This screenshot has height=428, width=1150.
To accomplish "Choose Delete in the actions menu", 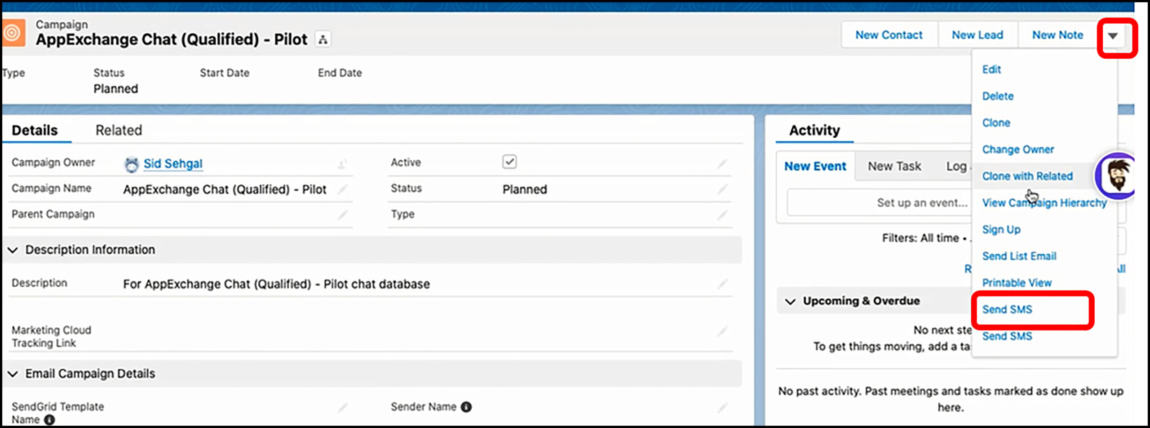I will tap(998, 96).
